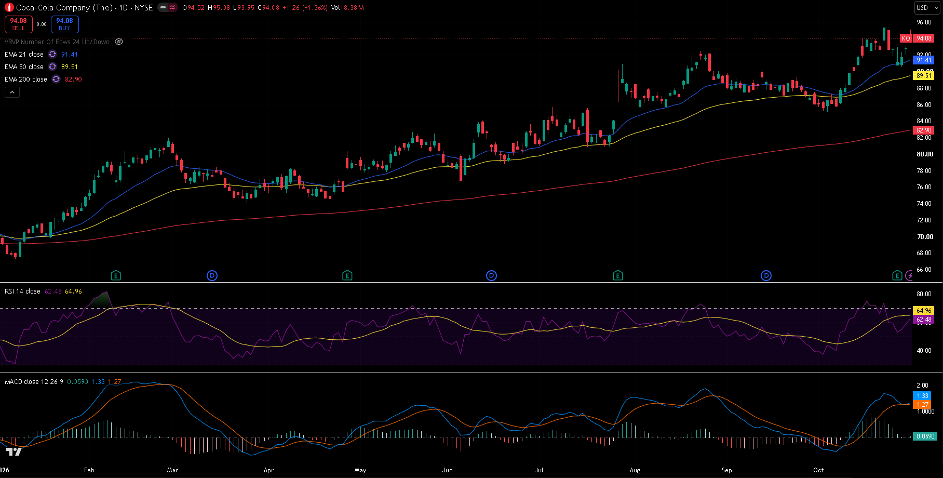Image resolution: width=943 pixels, height=478 pixels.
Task: Click the orange 1.27 MACD axis label
Action: click(922, 404)
